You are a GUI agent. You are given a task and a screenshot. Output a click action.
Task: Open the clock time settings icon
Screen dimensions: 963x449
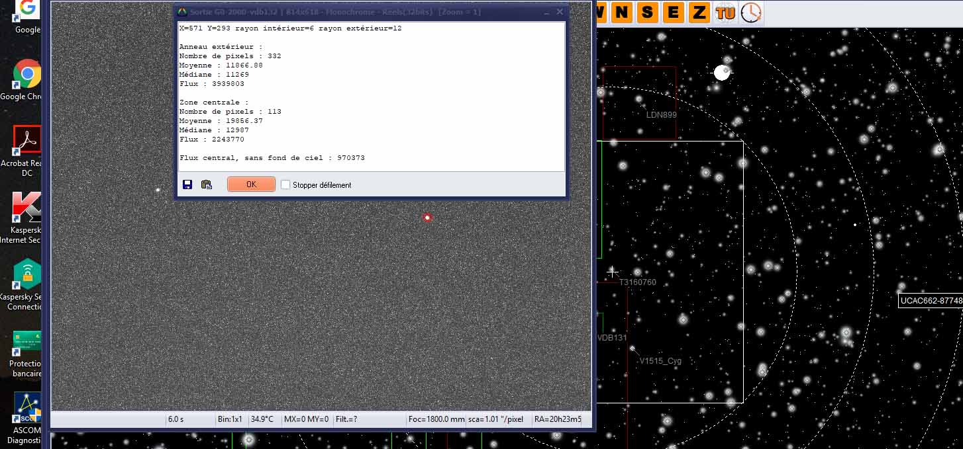tap(750, 12)
